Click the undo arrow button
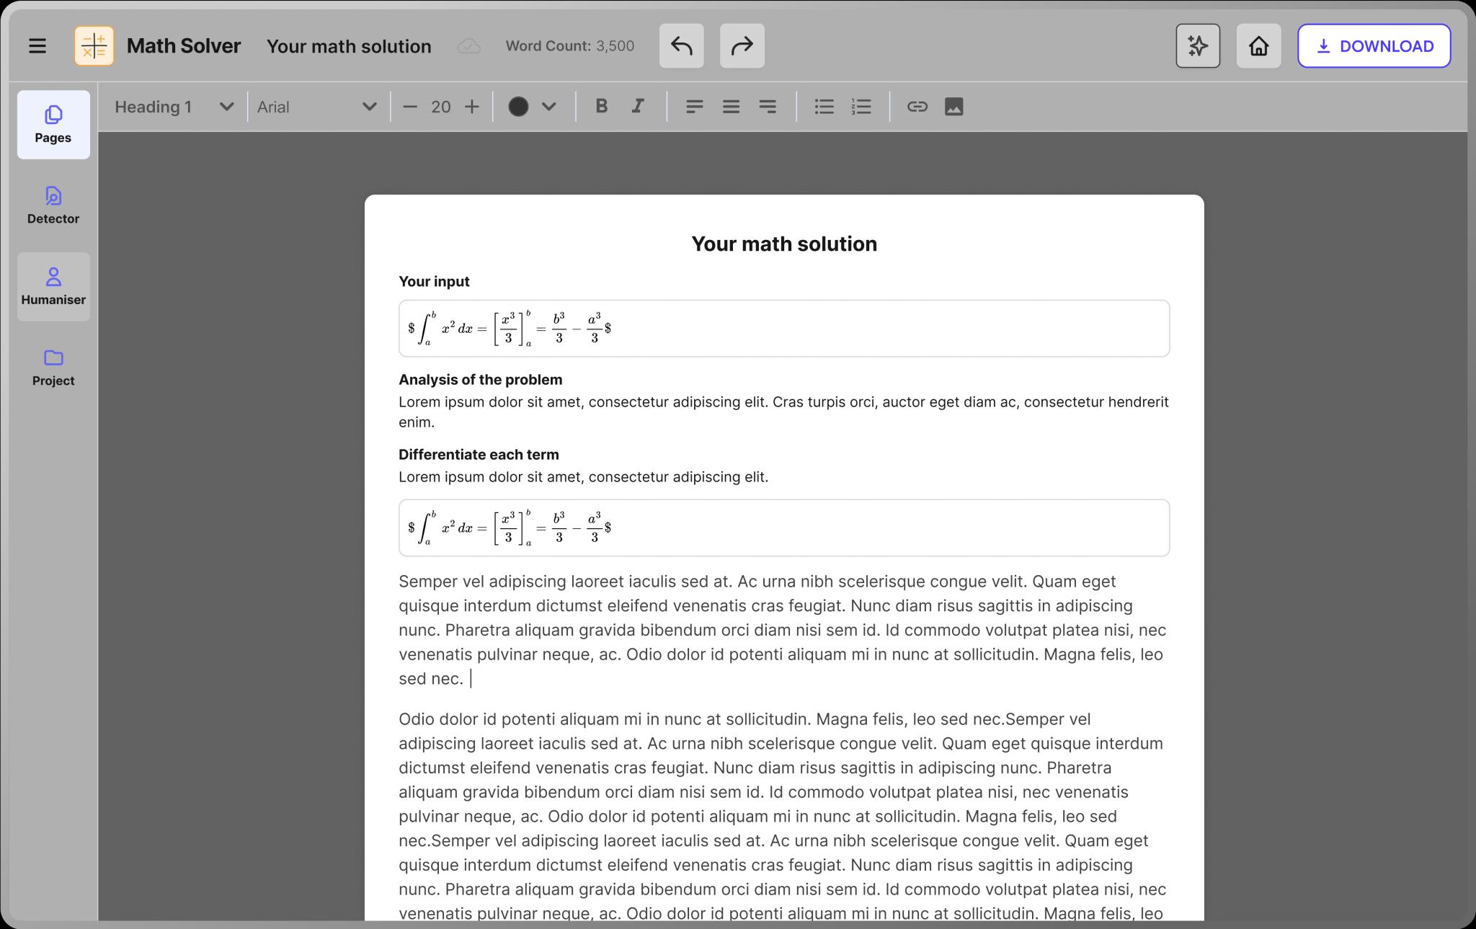This screenshot has height=929, width=1476. click(x=681, y=46)
